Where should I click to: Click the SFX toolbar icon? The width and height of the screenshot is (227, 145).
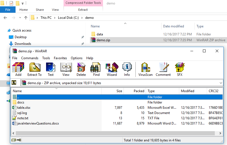pos(180,69)
